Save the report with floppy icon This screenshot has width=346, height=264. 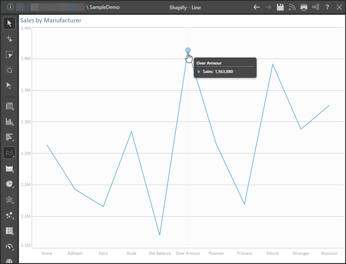point(280,7)
